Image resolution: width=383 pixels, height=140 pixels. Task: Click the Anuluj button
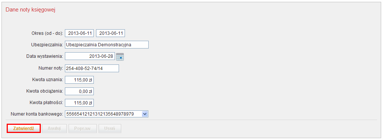coord(54,129)
